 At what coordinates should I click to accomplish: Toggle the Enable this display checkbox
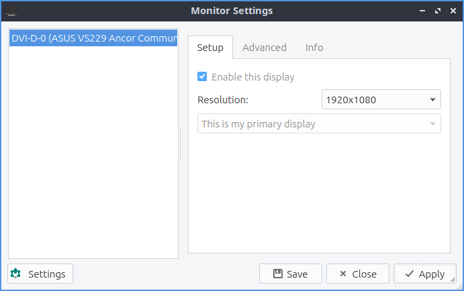point(202,77)
